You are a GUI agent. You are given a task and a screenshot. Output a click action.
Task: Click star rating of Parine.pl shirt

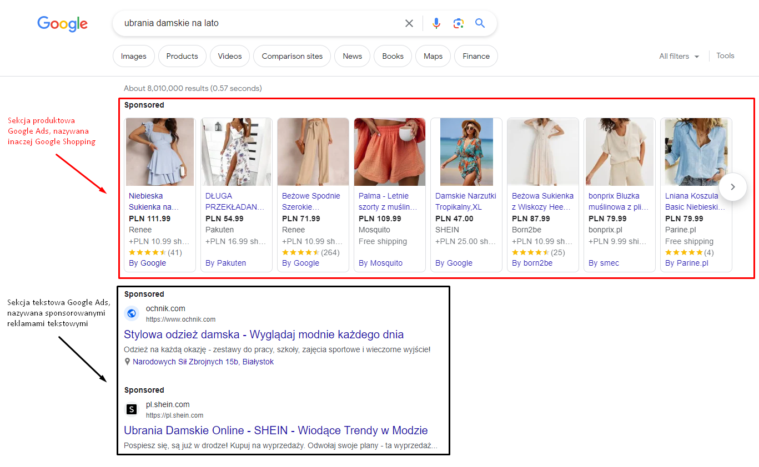[x=683, y=252]
